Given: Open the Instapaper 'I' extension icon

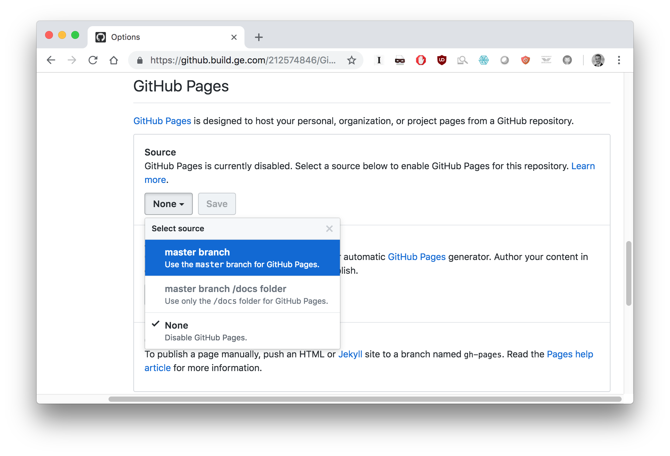Looking at the screenshot, I should tap(379, 60).
